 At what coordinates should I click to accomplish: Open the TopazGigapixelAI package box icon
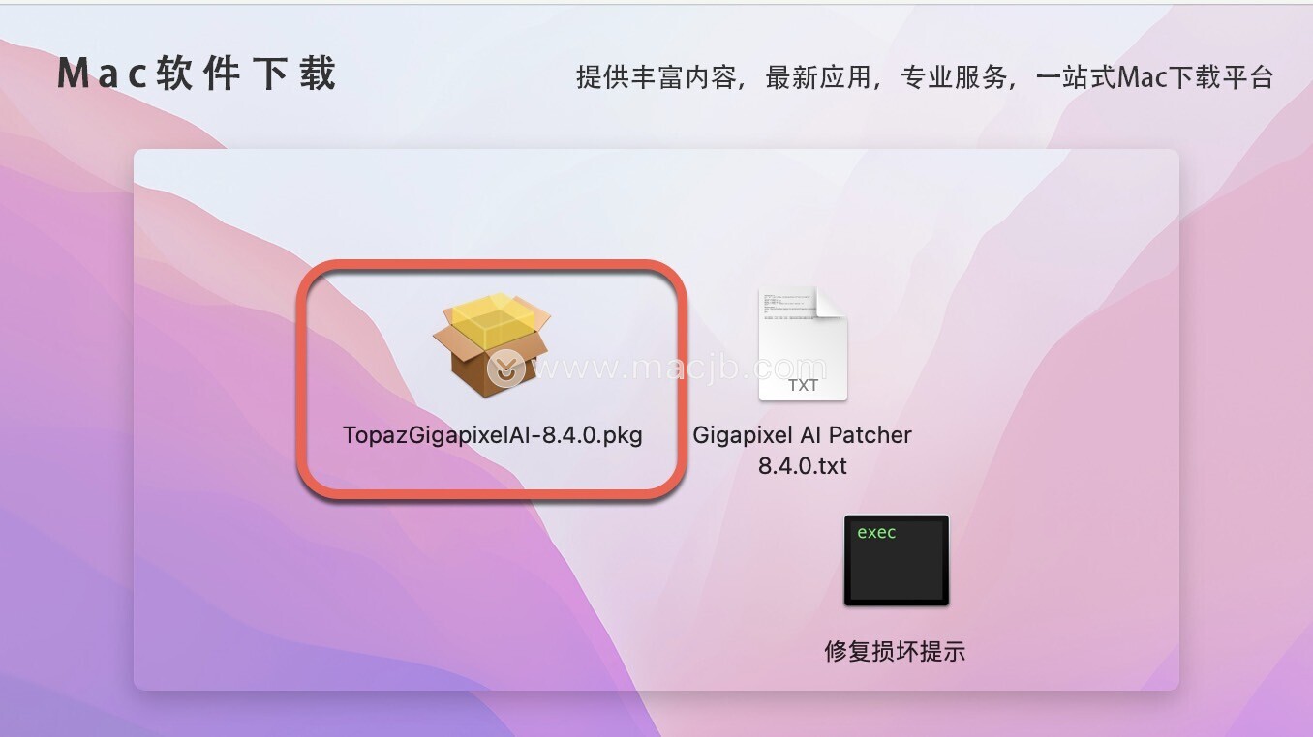pos(492,344)
